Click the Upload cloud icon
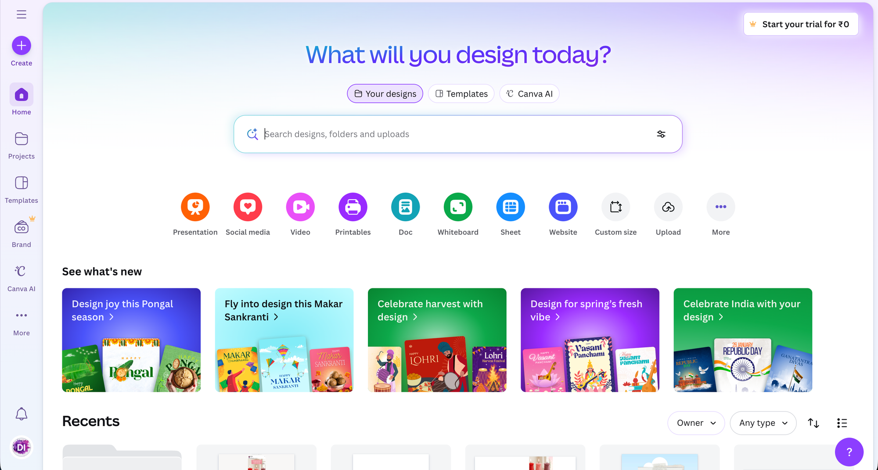Viewport: 878px width, 470px height. pyautogui.click(x=668, y=207)
